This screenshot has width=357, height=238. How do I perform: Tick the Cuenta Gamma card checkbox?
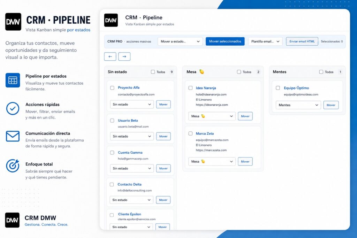point(112,153)
